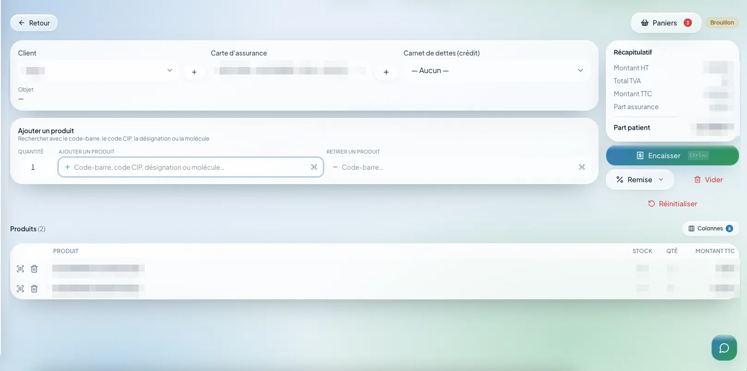
Task: Open the chat support bubble
Action: (x=724, y=348)
